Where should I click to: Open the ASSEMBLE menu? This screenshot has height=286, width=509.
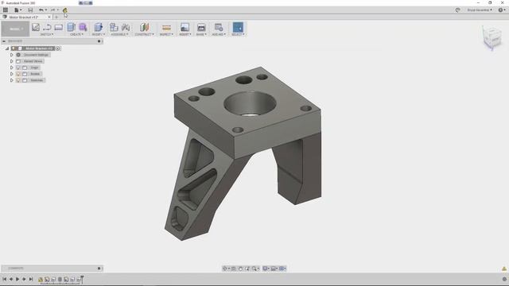click(119, 34)
